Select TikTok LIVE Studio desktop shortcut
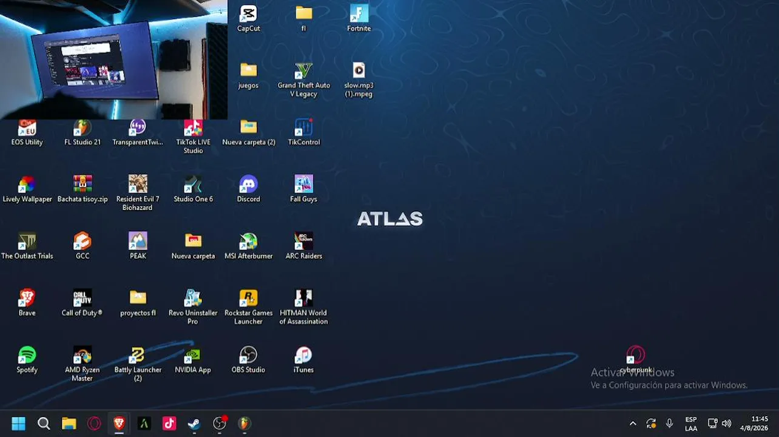 click(193, 137)
